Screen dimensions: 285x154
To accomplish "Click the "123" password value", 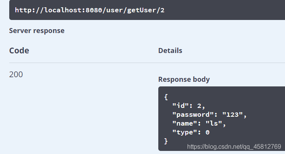I will click(233, 115).
